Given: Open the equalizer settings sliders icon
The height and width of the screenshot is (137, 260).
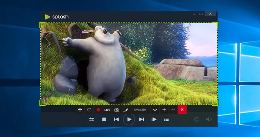Looking at the screenshot, I should (91, 119).
